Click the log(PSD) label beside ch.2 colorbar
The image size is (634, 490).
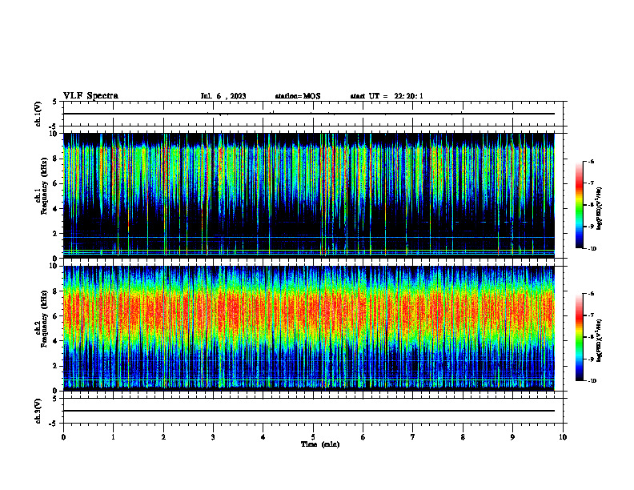click(x=600, y=340)
